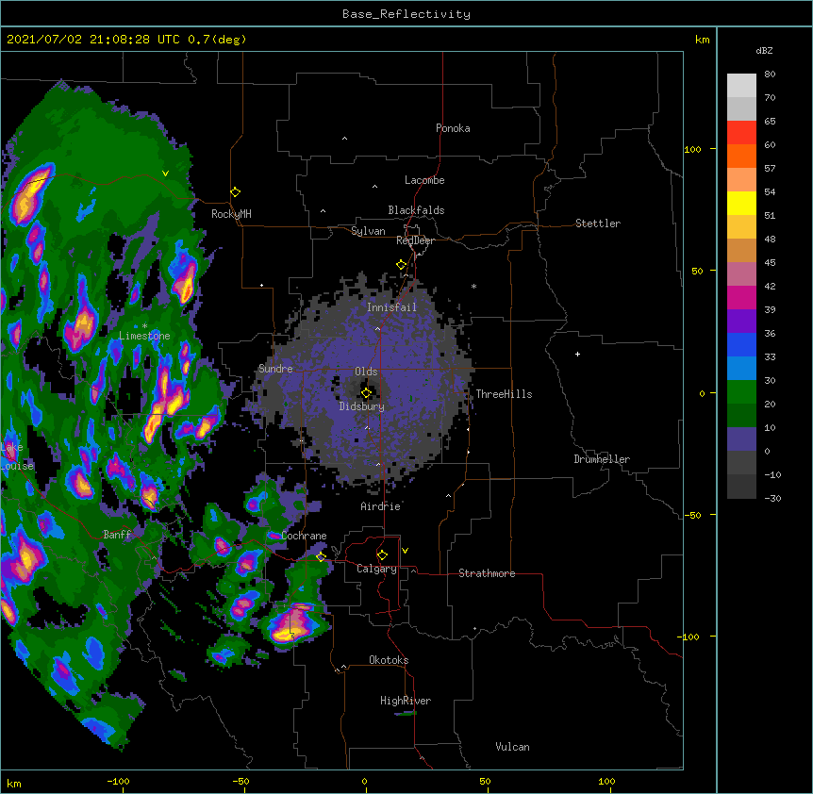Click the HighRiver town label

click(406, 701)
